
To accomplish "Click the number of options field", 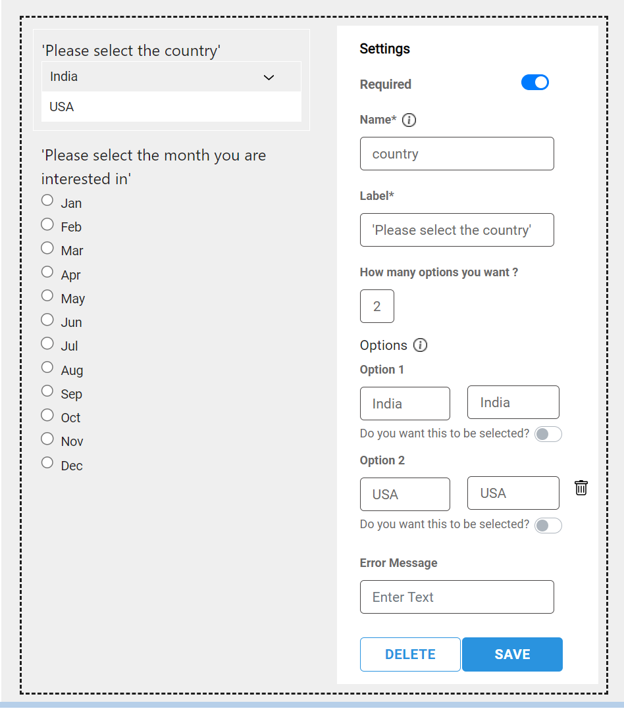I will click(x=377, y=307).
